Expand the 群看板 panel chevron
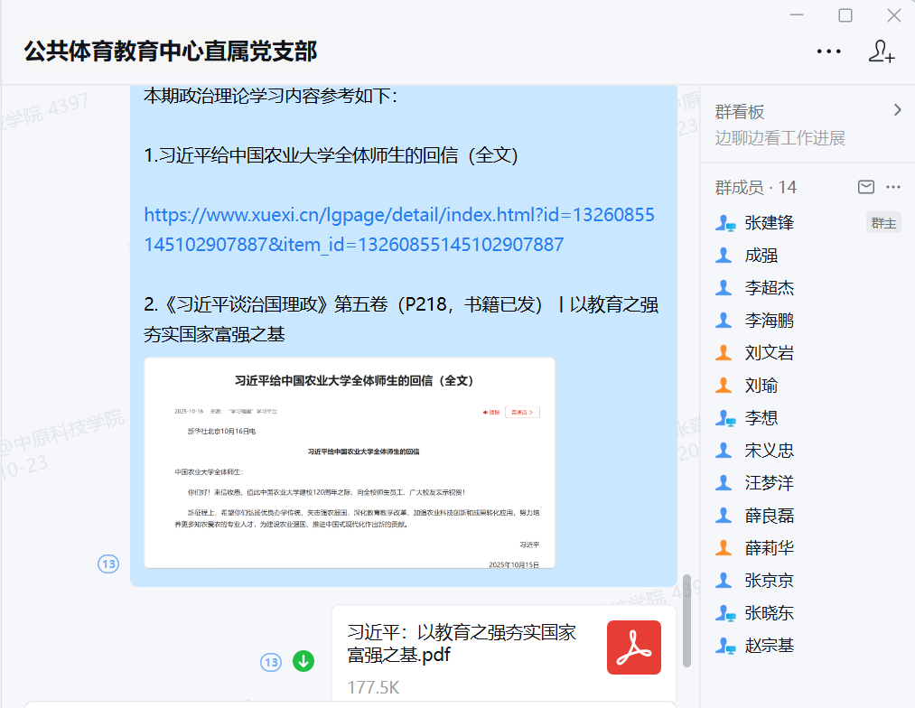The image size is (915, 708). 897,110
